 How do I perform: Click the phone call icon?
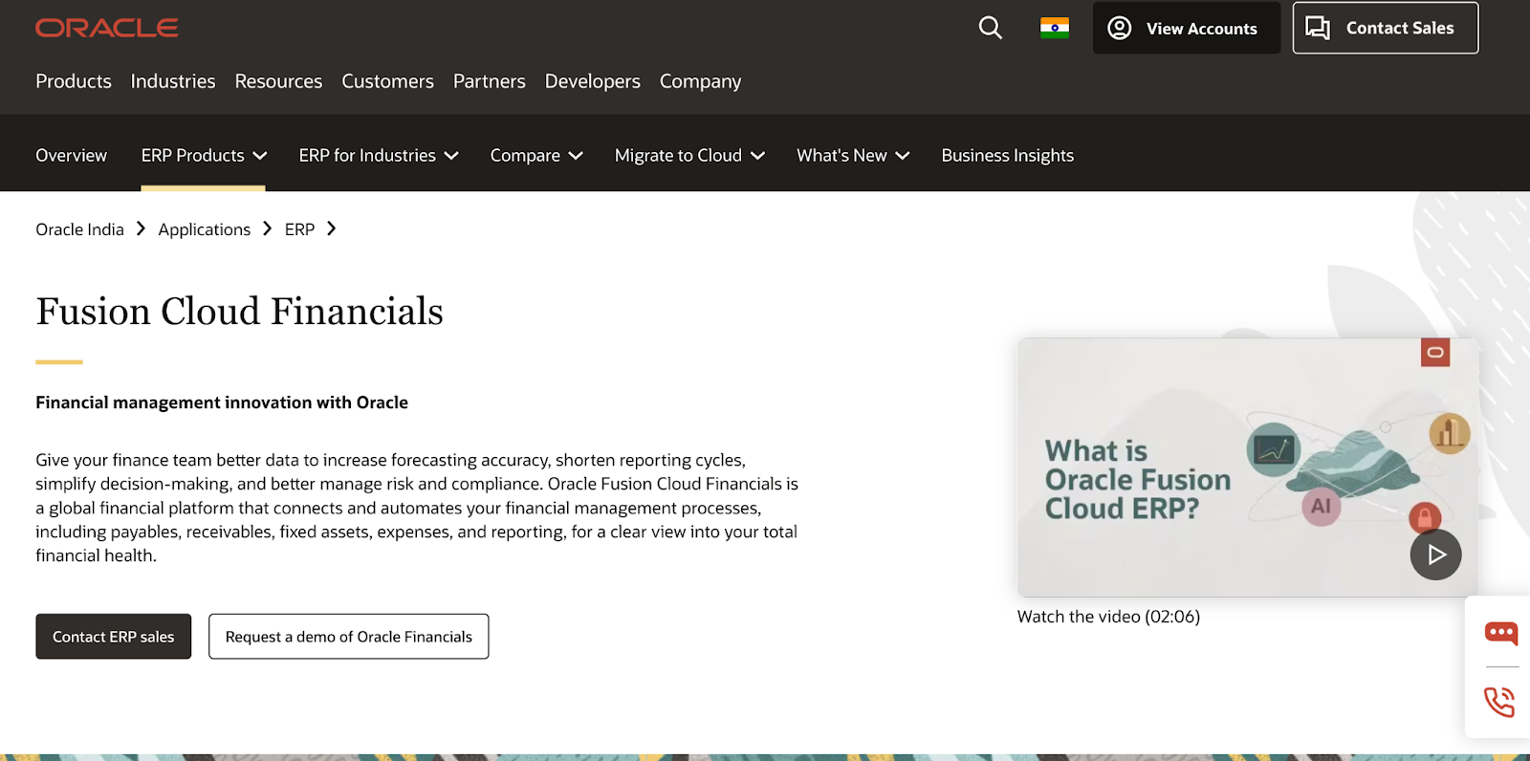pyautogui.click(x=1499, y=703)
